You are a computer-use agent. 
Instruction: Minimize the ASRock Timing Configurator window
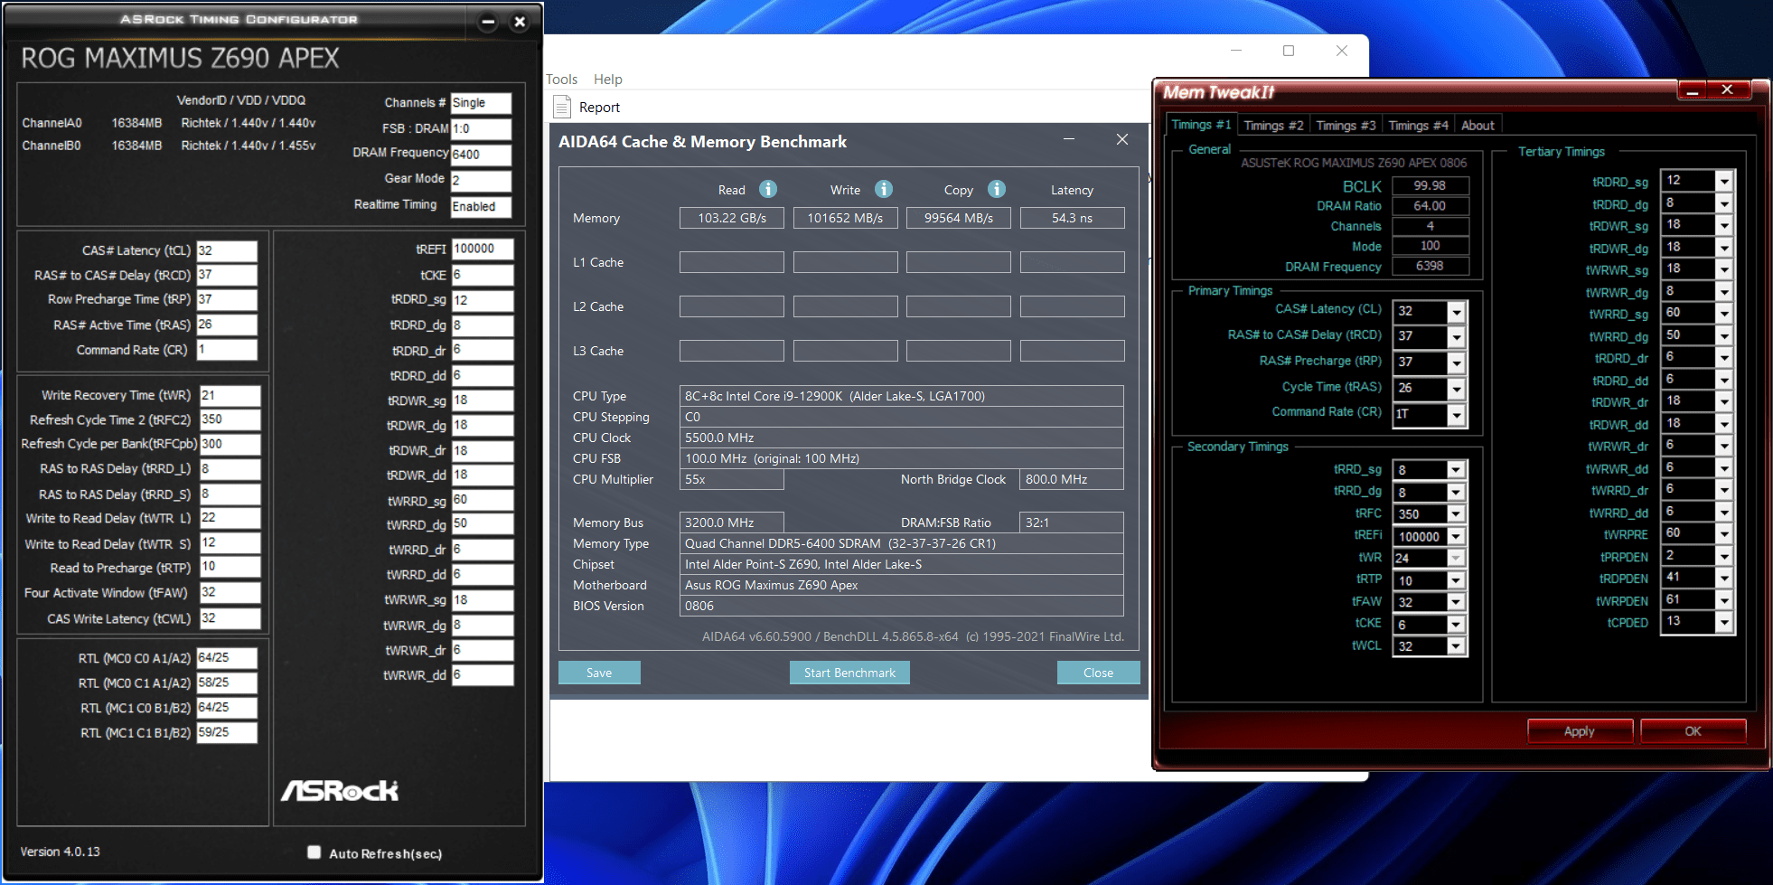tap(488, 22)
